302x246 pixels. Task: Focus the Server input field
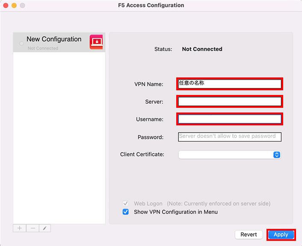230,101
